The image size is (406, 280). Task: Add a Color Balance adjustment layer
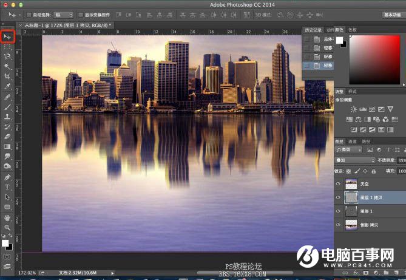[x=358, y=119]
